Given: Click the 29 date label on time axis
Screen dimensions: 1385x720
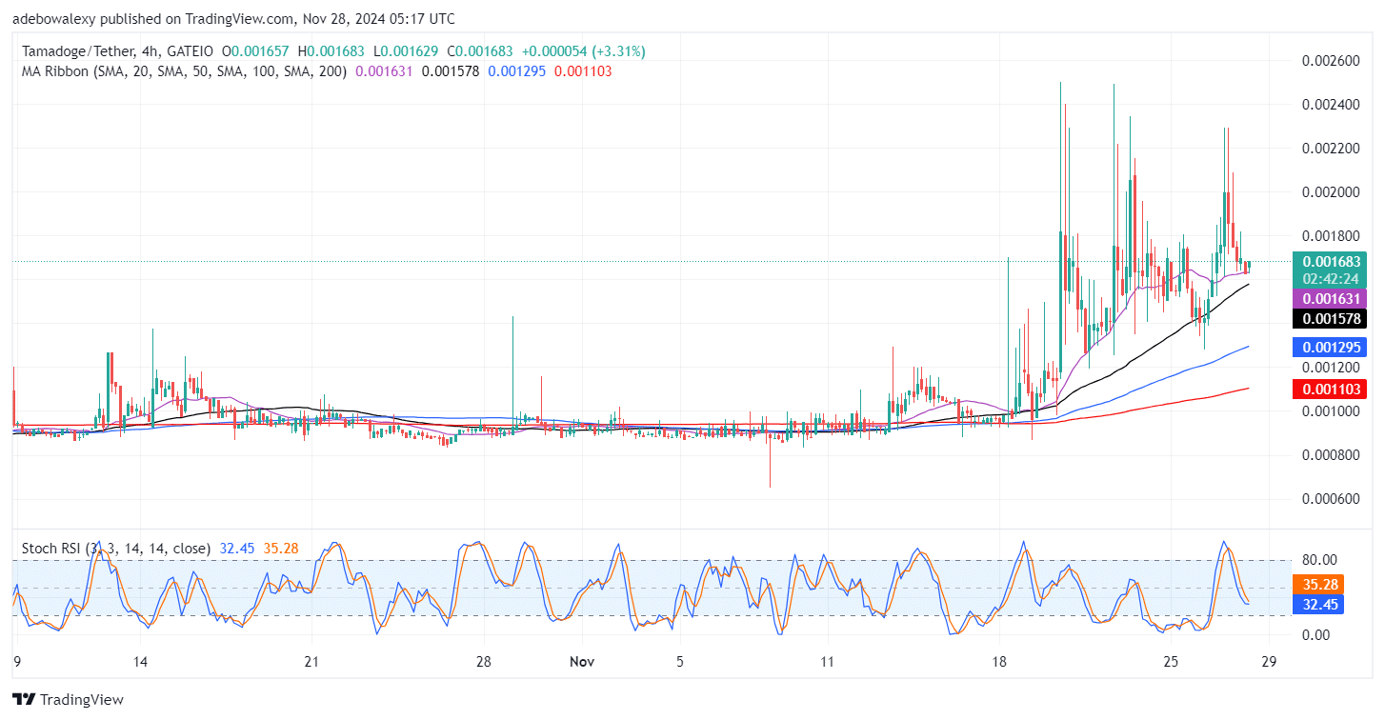Looking at the screenshot, I should 1269,661.
